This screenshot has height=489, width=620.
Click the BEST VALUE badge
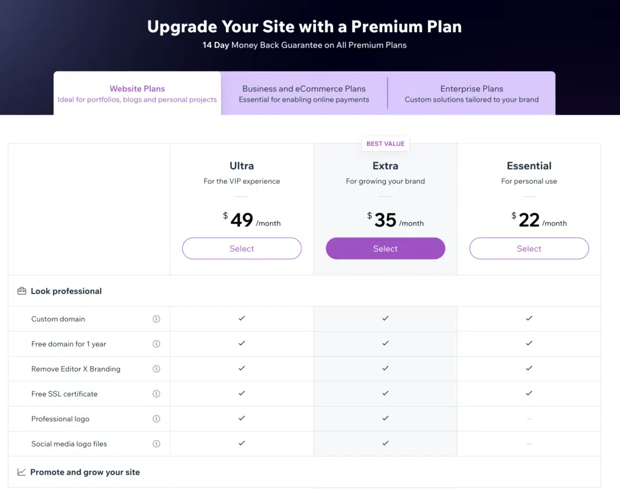click(385, 143)
